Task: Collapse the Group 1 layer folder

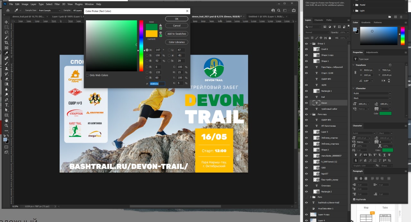Action: pos(311,43)
